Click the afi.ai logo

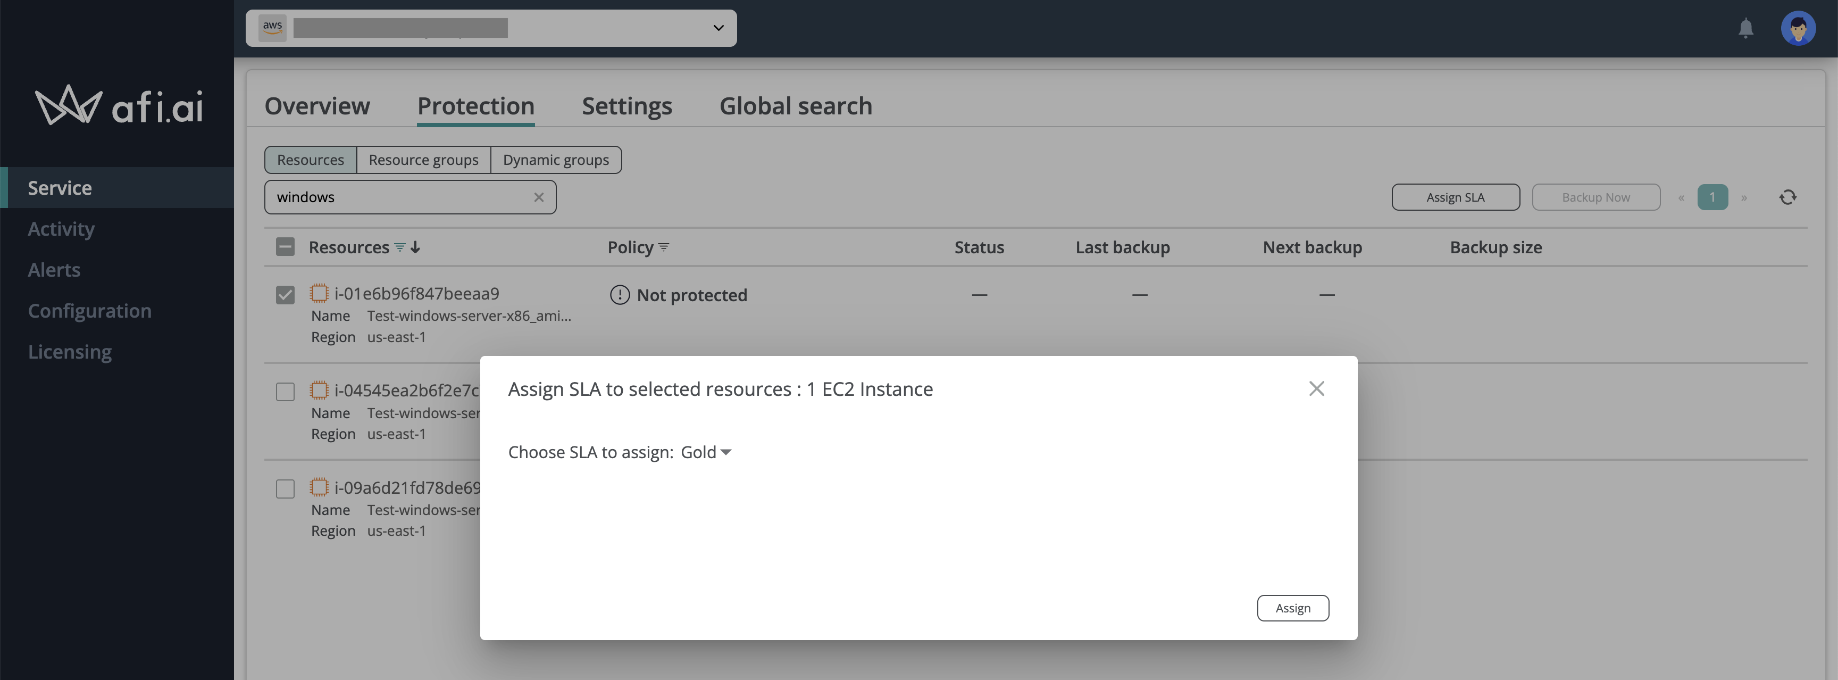click(119, 105)
